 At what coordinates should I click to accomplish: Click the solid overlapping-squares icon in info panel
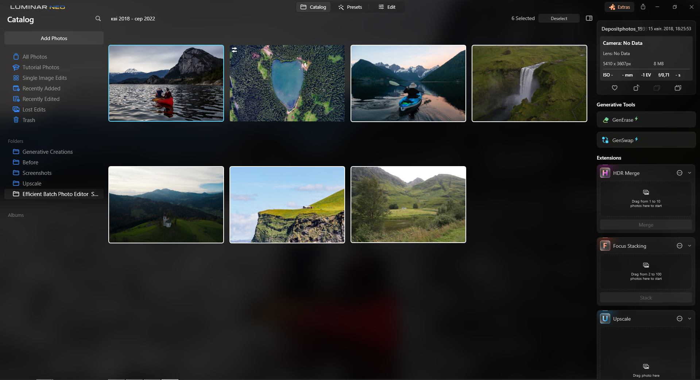(x=678, y=88)
